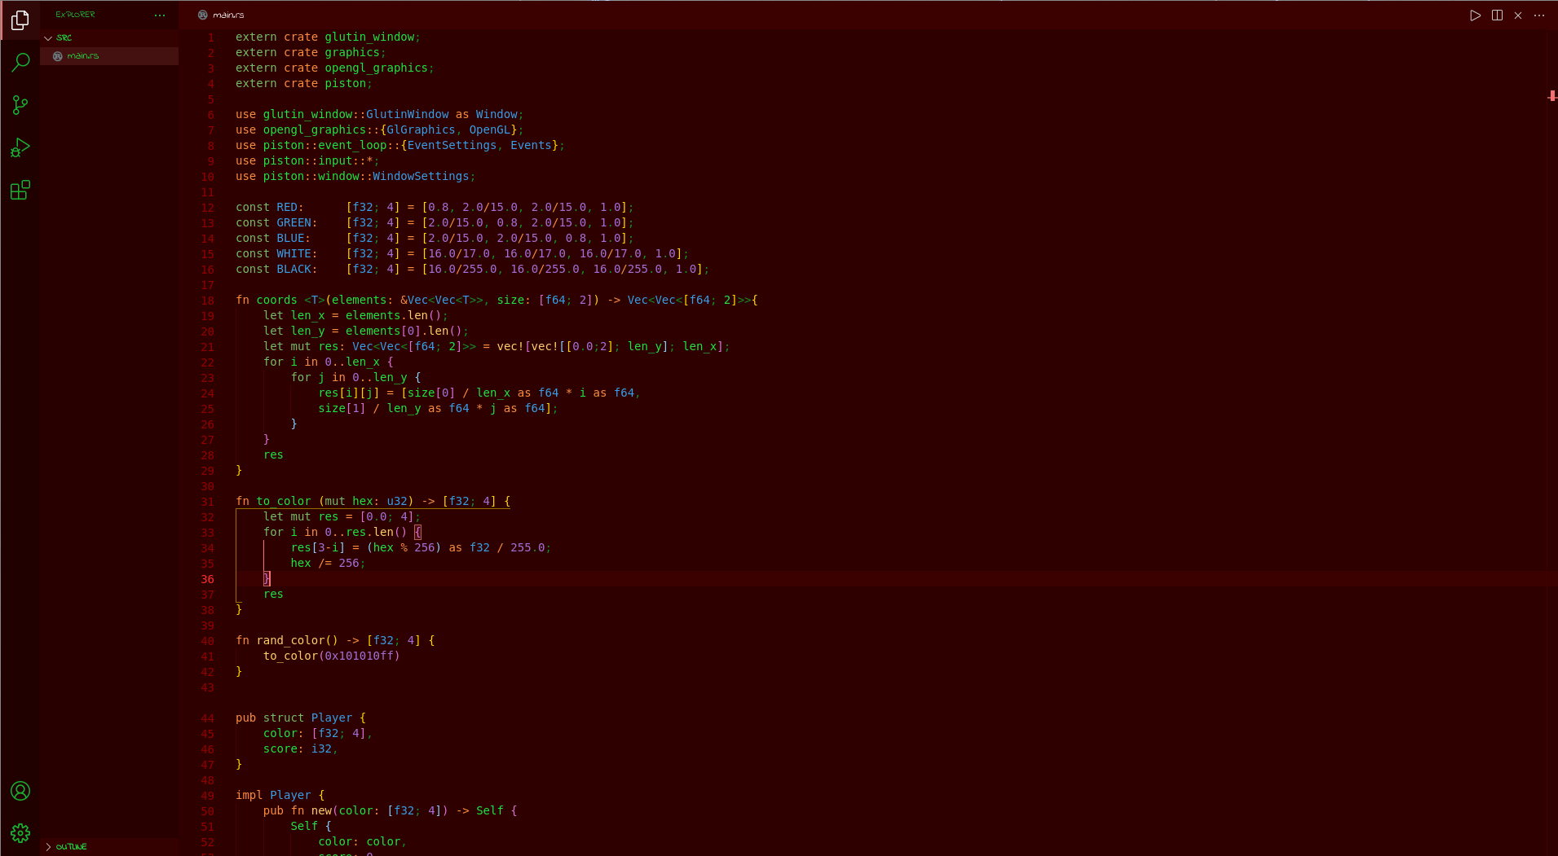The width and height of the screenshot is (1558, 856).
Task: Click the red marker in overview ruler
Action: [x=1551, y=96]
